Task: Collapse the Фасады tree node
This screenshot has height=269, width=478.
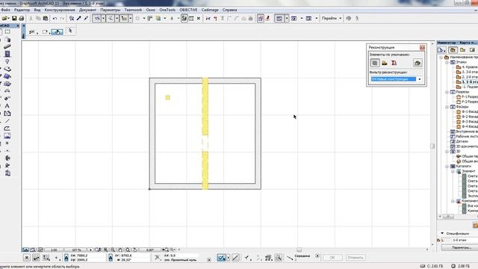Action: pyautogui.click(x=447, y=107)
